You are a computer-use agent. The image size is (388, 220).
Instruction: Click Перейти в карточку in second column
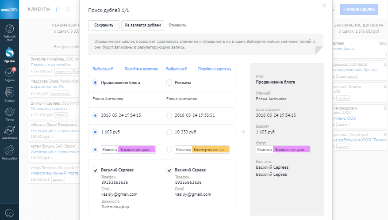tap(215, 69)
